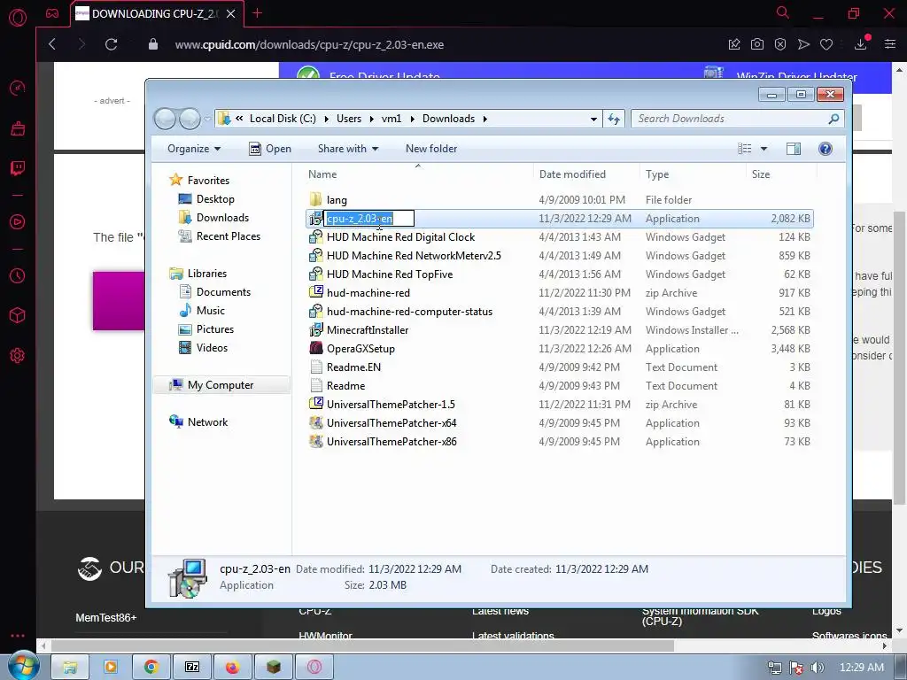Open new browser tab plus button
The width and height of the screenshot is (907, 680).
[258, 13]
